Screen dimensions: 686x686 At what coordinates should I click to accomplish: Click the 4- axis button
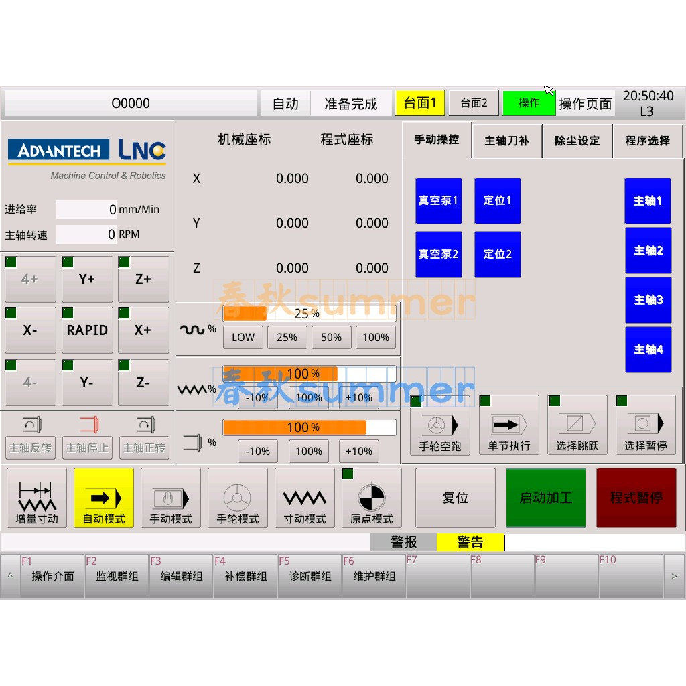click(30, 383)
